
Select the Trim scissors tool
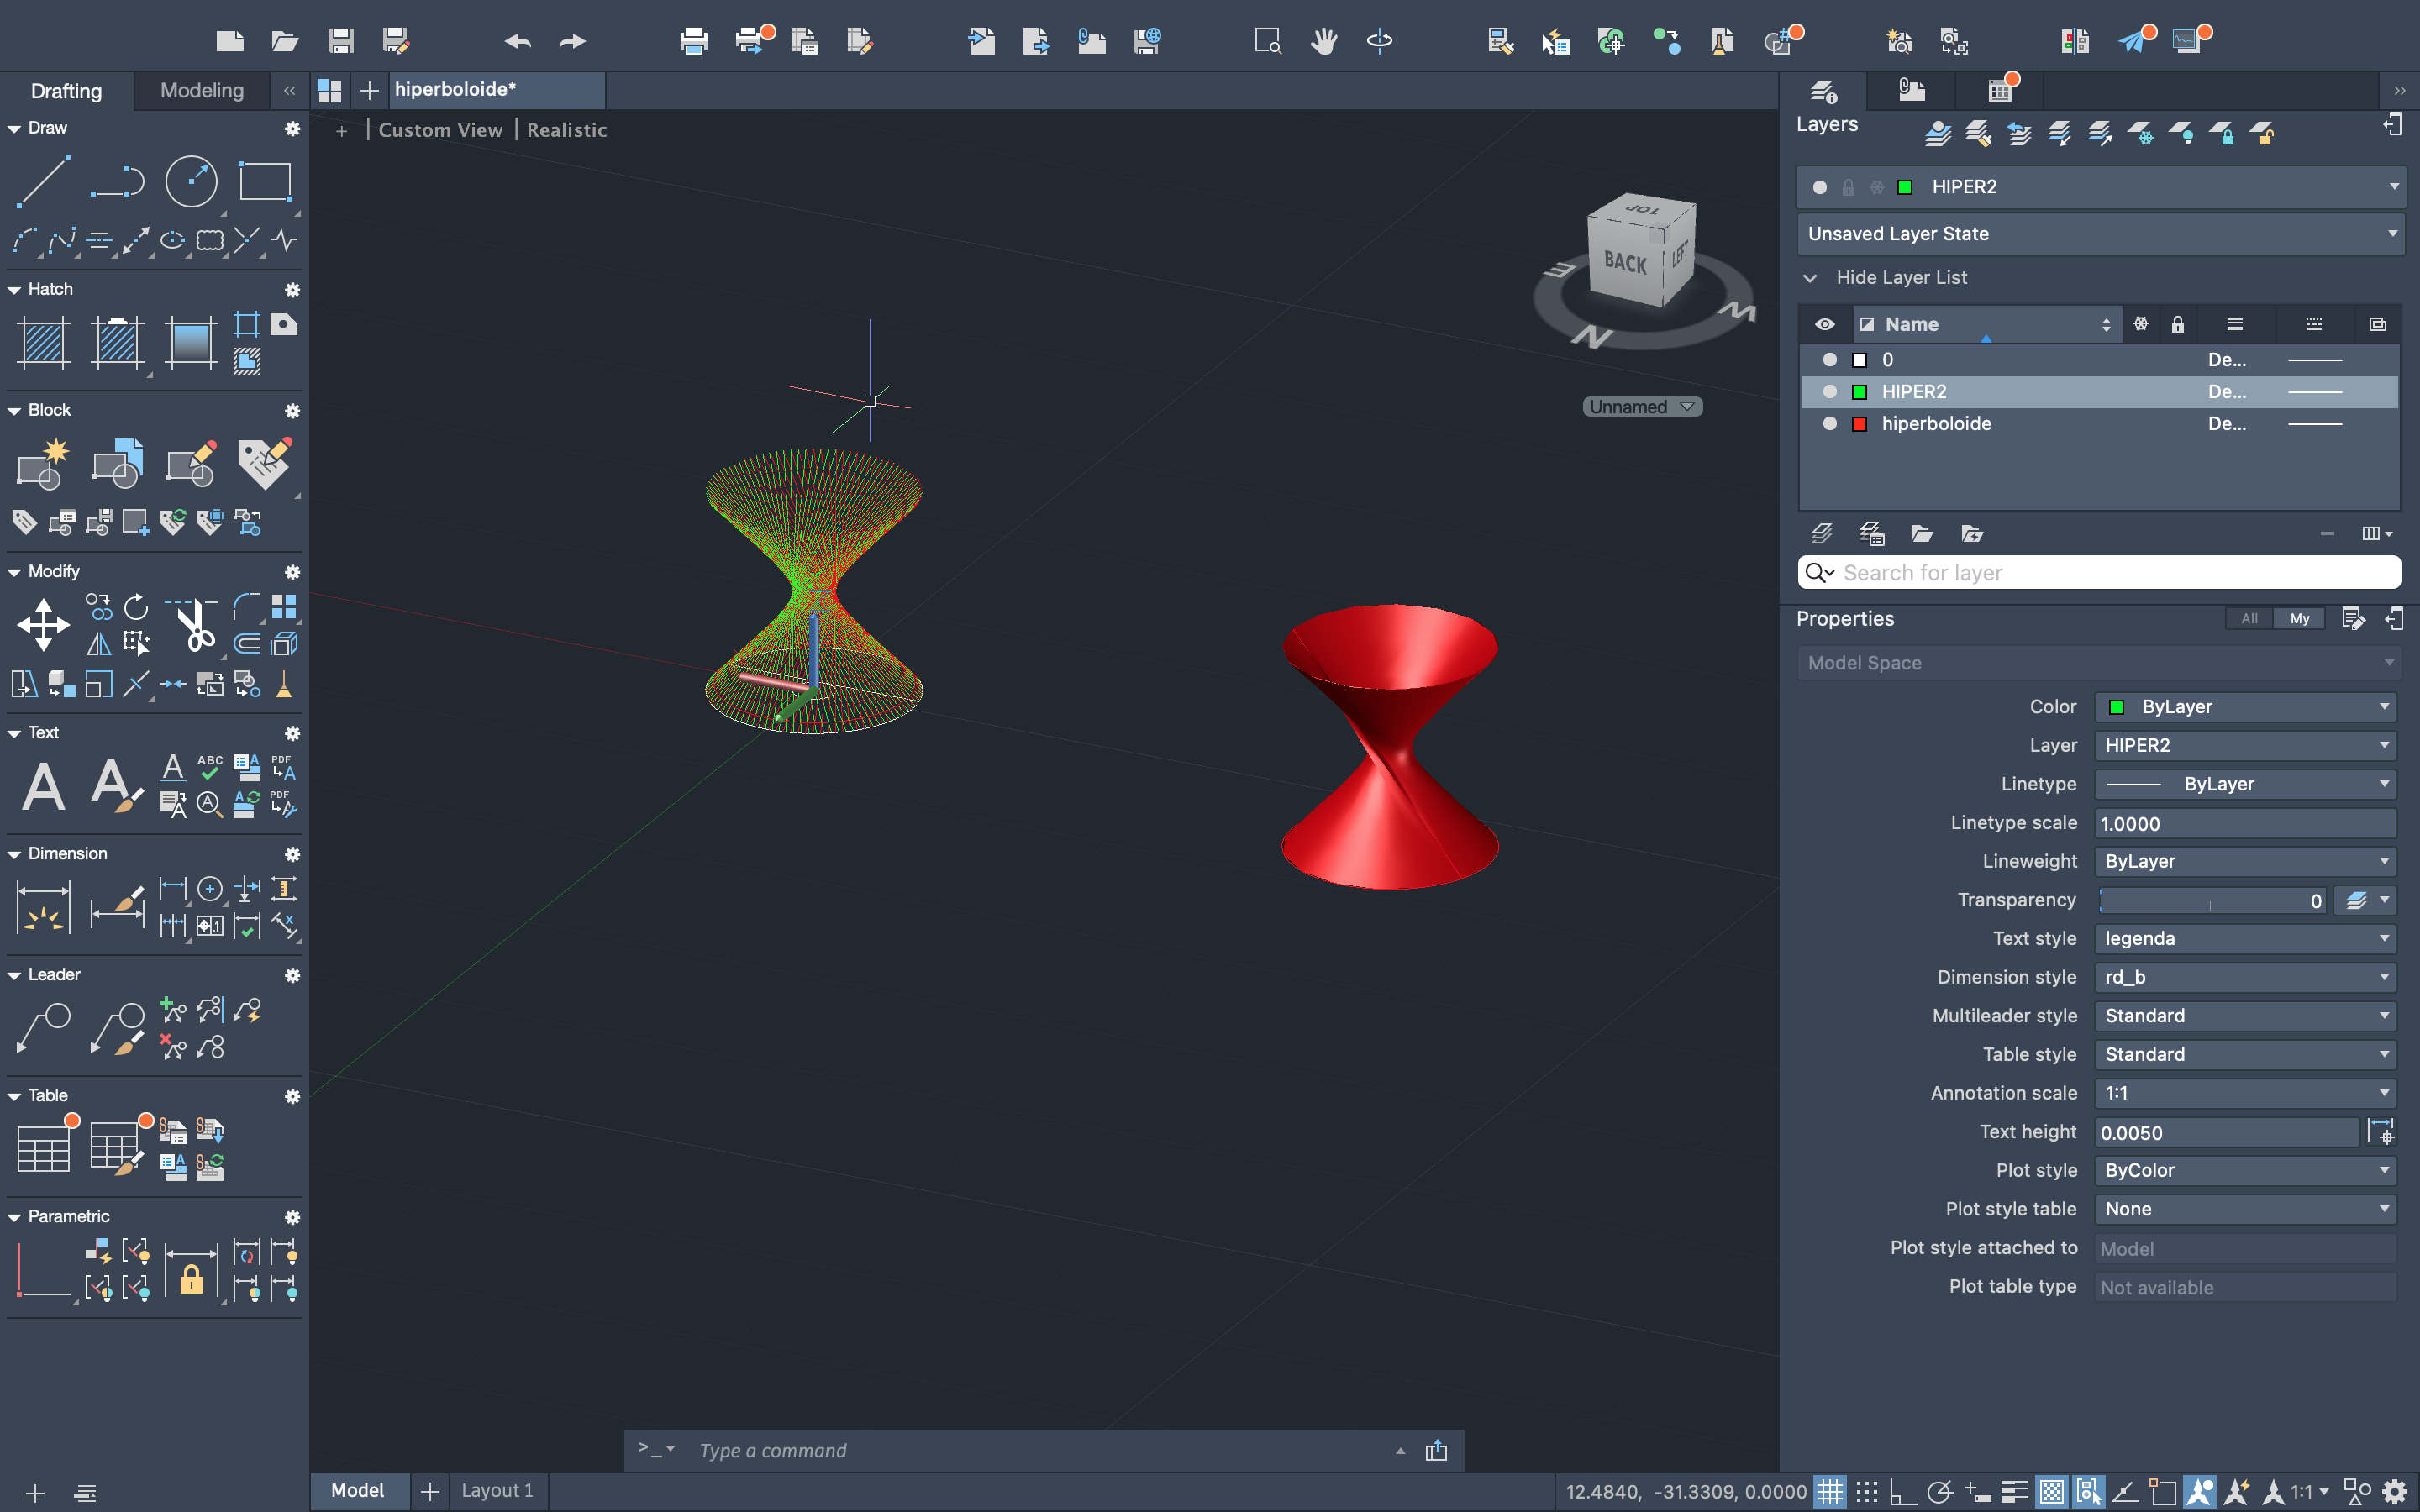(x=196, y=626)
